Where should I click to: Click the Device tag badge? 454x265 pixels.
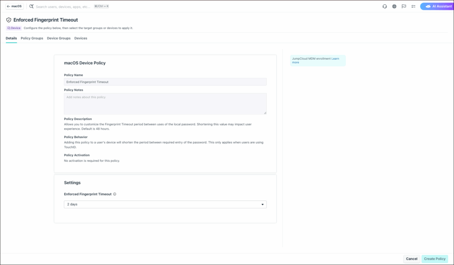(14, 28)
